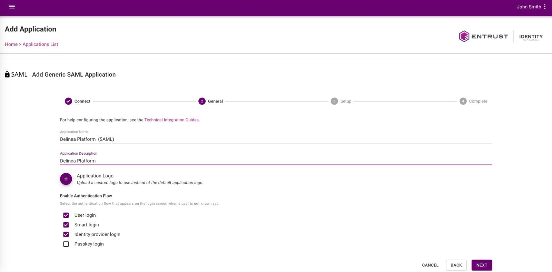This screenshot has height=272, width=552.
Task: Click the General step number 2 circle
Action: 202,101
